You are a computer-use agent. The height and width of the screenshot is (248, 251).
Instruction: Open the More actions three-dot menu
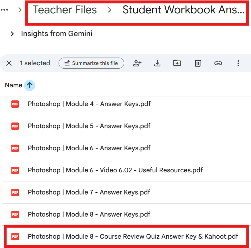tap(238, 63)
